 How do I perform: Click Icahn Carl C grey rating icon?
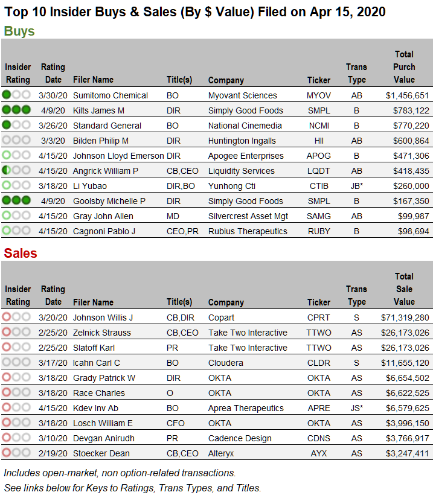(x=16, y=363)
